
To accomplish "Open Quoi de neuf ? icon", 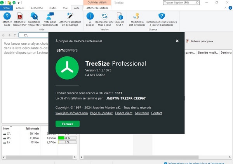I will [120, 16].
